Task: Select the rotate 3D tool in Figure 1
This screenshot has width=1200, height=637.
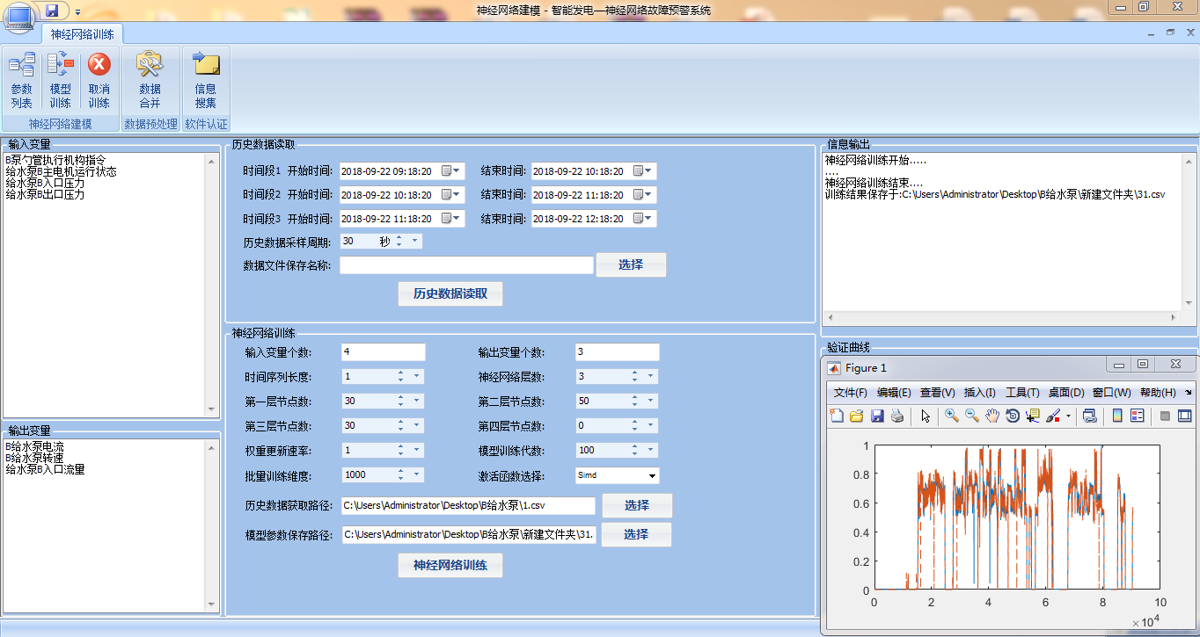Action: [1013, 416]
